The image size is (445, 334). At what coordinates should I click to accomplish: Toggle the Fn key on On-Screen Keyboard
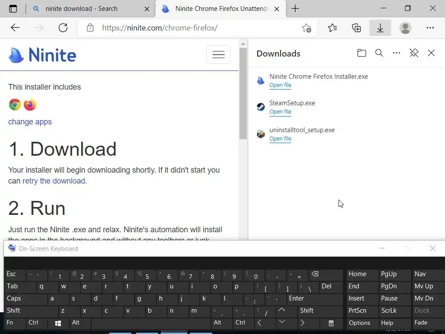(15, 323)
